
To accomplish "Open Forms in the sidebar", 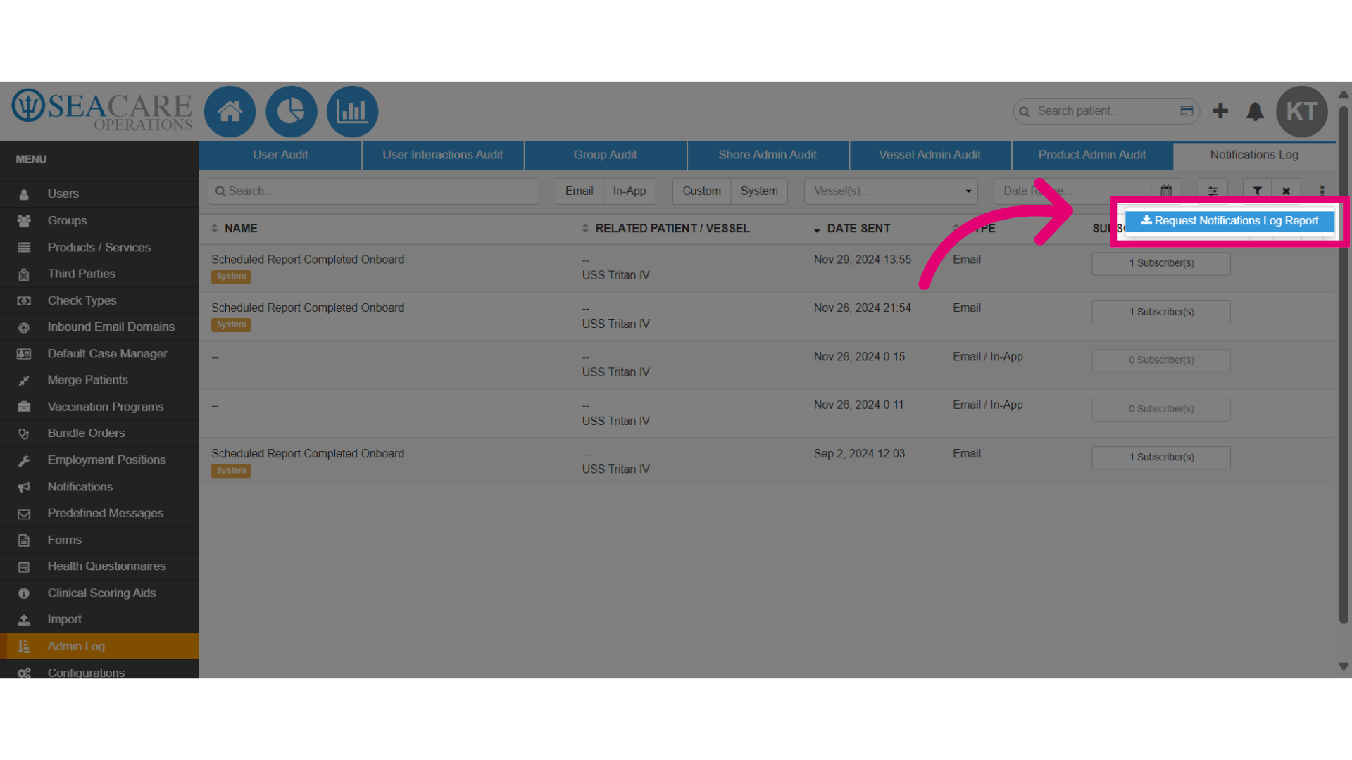I will (x=99, y=540).
